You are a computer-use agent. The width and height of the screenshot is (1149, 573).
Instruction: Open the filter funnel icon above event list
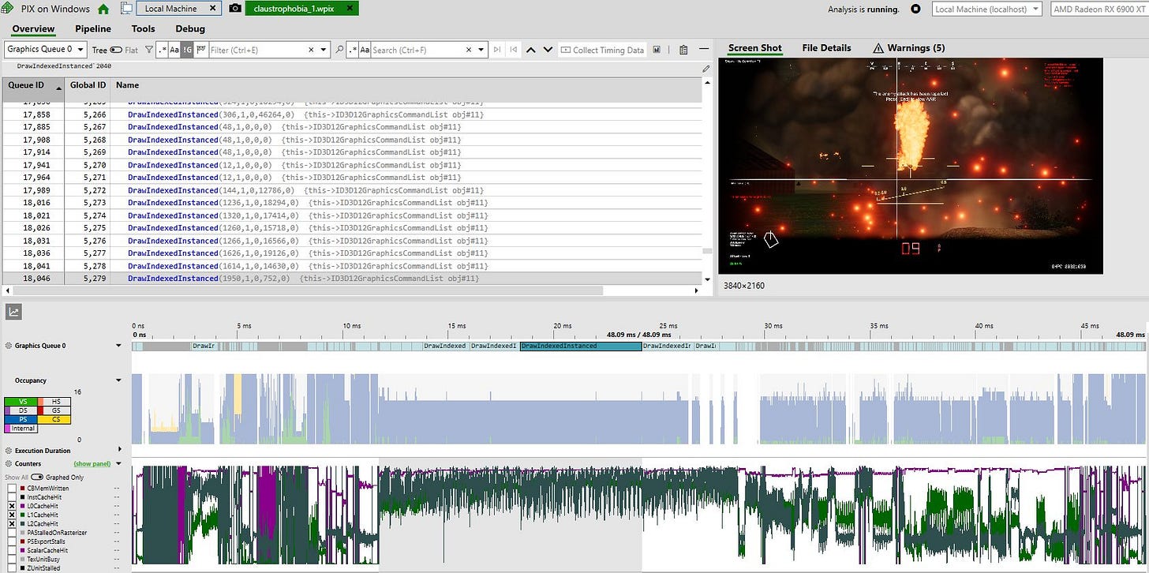coord(148,49)
